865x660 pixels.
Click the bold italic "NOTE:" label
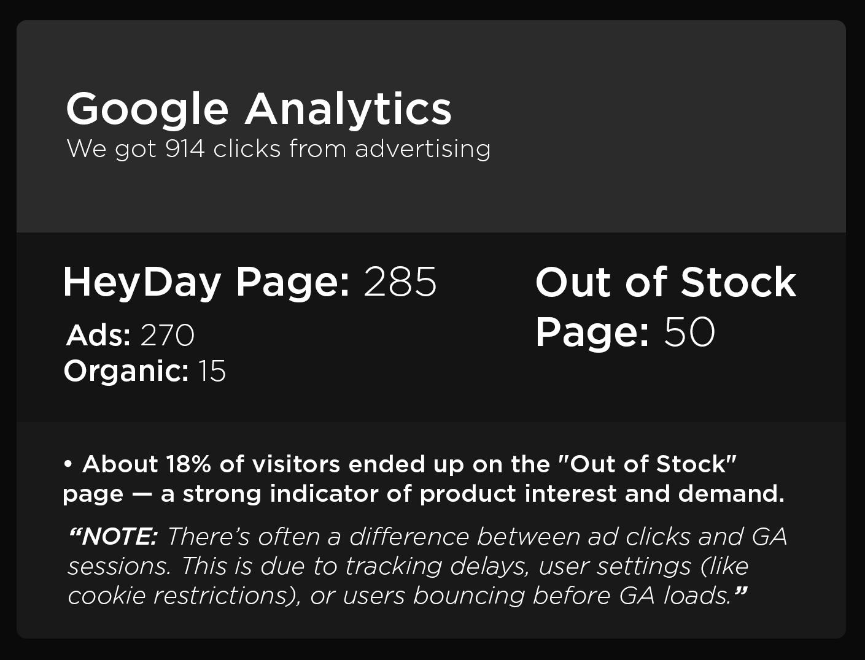pyautogui.click(x=114, y=537)
